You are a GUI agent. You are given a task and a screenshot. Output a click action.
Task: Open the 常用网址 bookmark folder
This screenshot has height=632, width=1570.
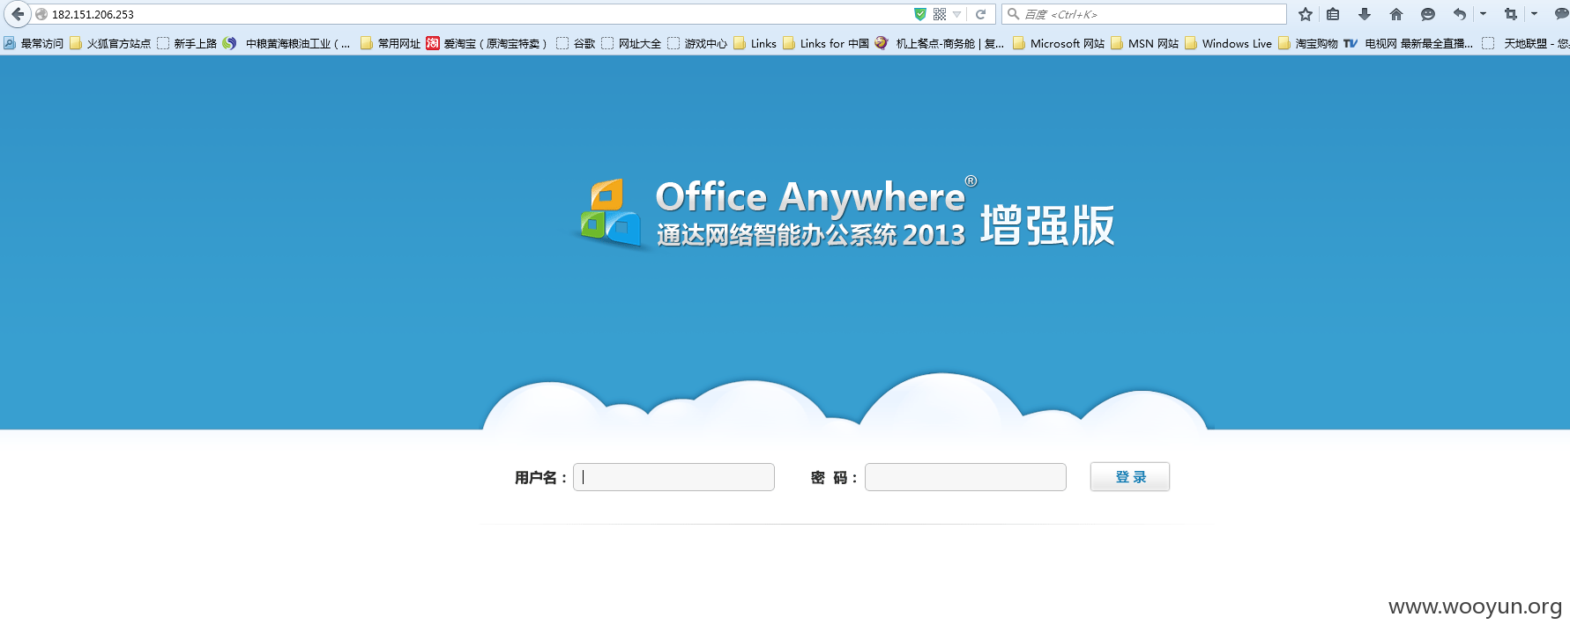(391, 43)
